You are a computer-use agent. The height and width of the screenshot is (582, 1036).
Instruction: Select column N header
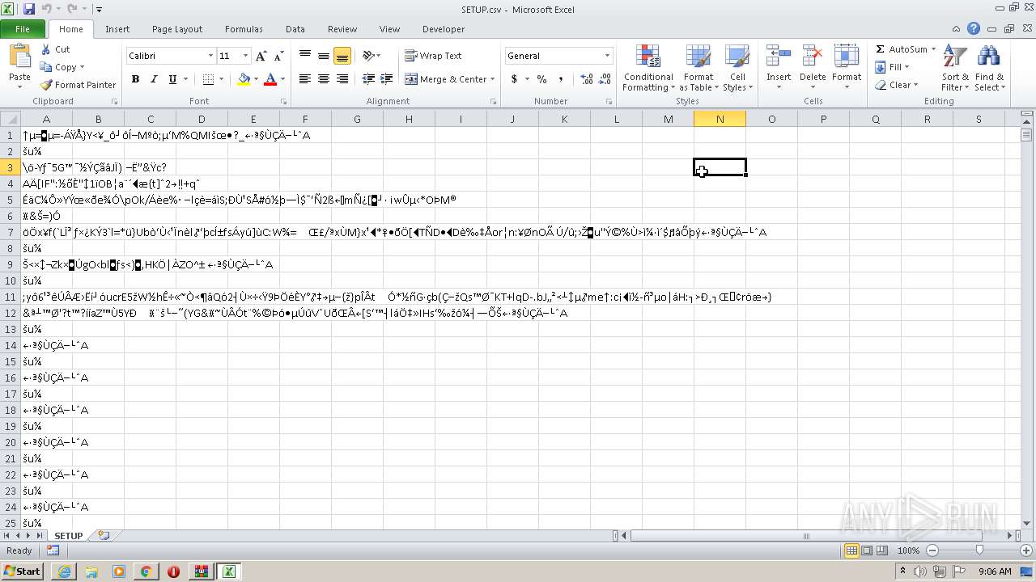tap(720, 119)
